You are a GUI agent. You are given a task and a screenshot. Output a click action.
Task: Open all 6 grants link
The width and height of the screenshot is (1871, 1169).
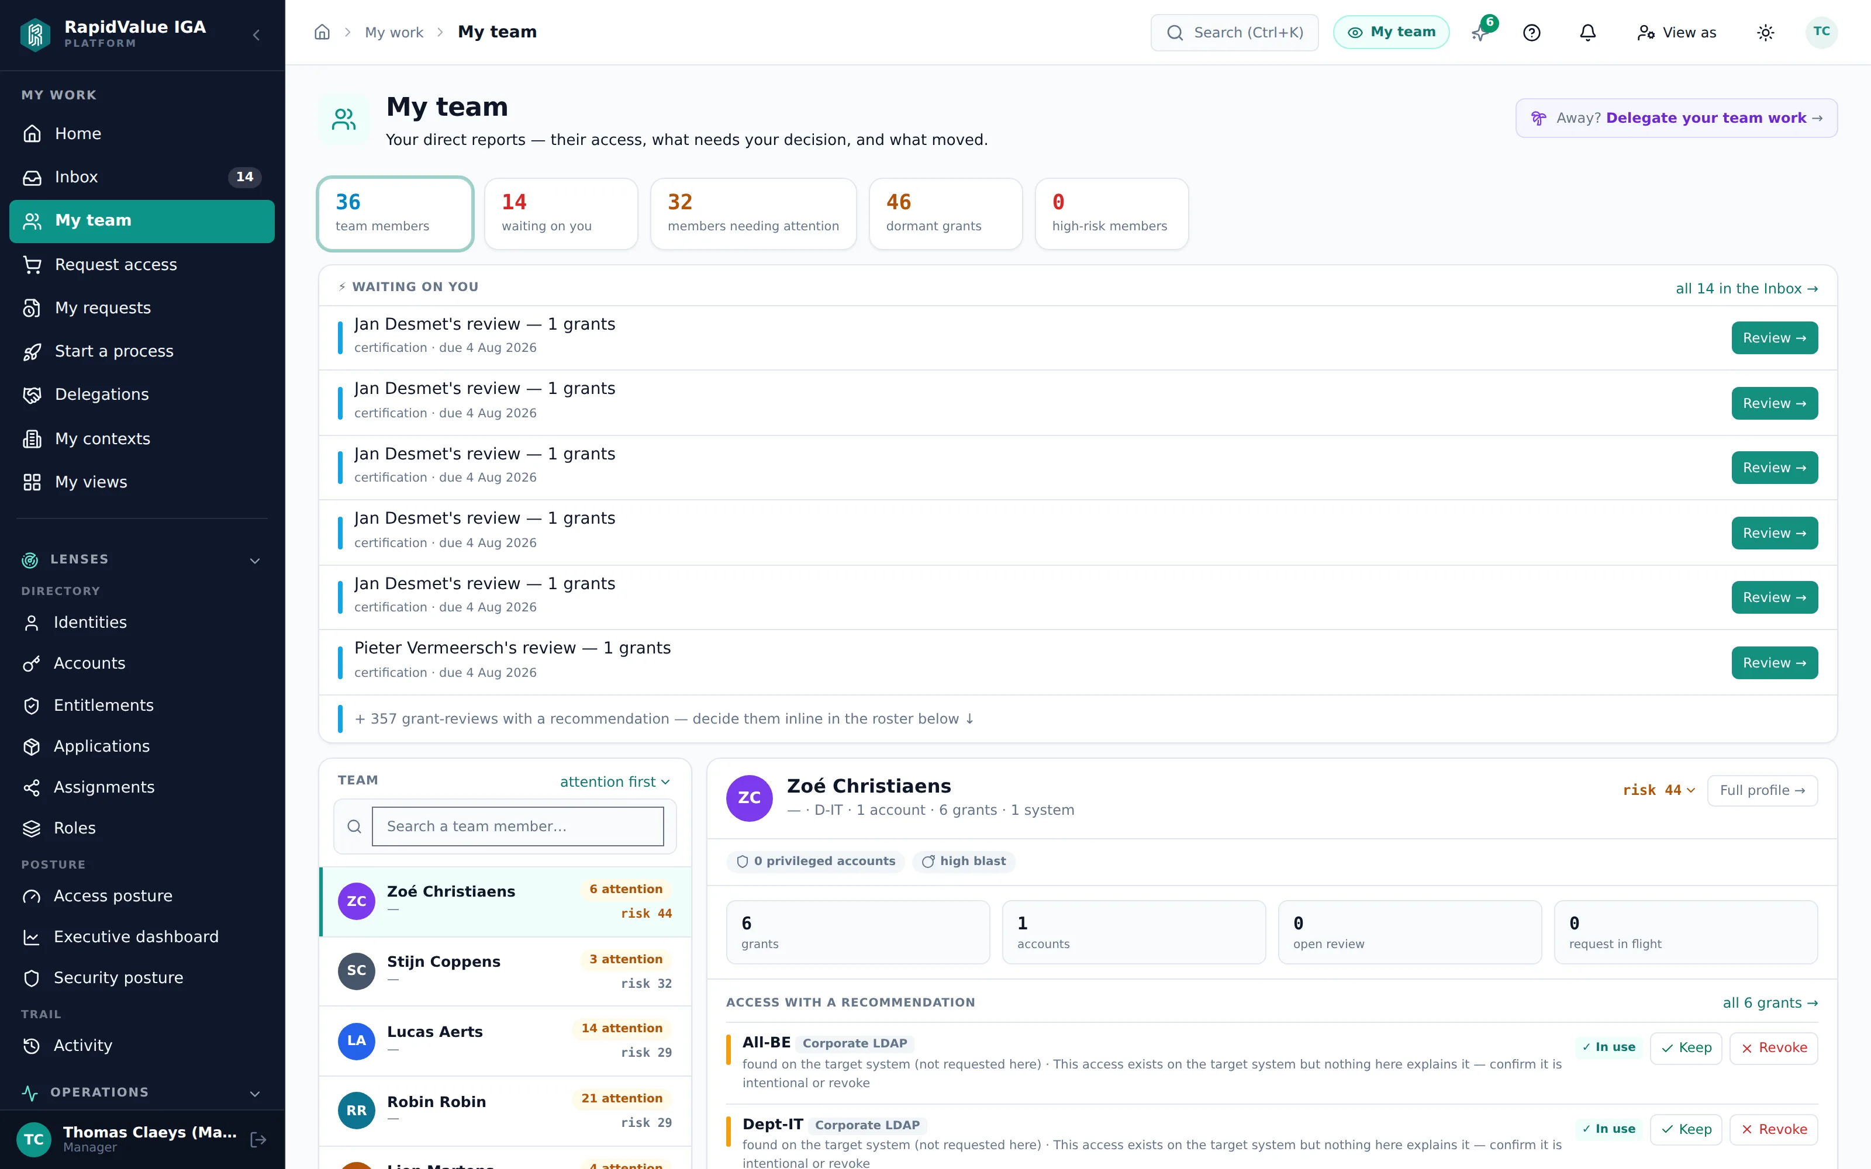(1770, 1003)
